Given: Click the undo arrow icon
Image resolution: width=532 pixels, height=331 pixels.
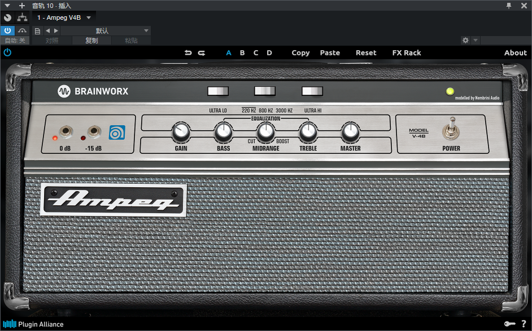Looking at the screenshot, I should coord(188,53).
